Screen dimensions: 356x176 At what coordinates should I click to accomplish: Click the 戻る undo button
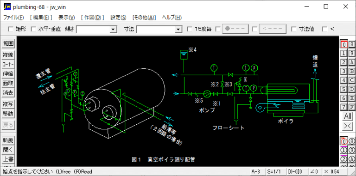8,125
